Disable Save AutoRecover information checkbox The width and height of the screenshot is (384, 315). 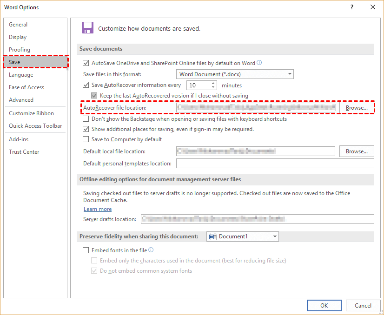(x=86, y=85)
